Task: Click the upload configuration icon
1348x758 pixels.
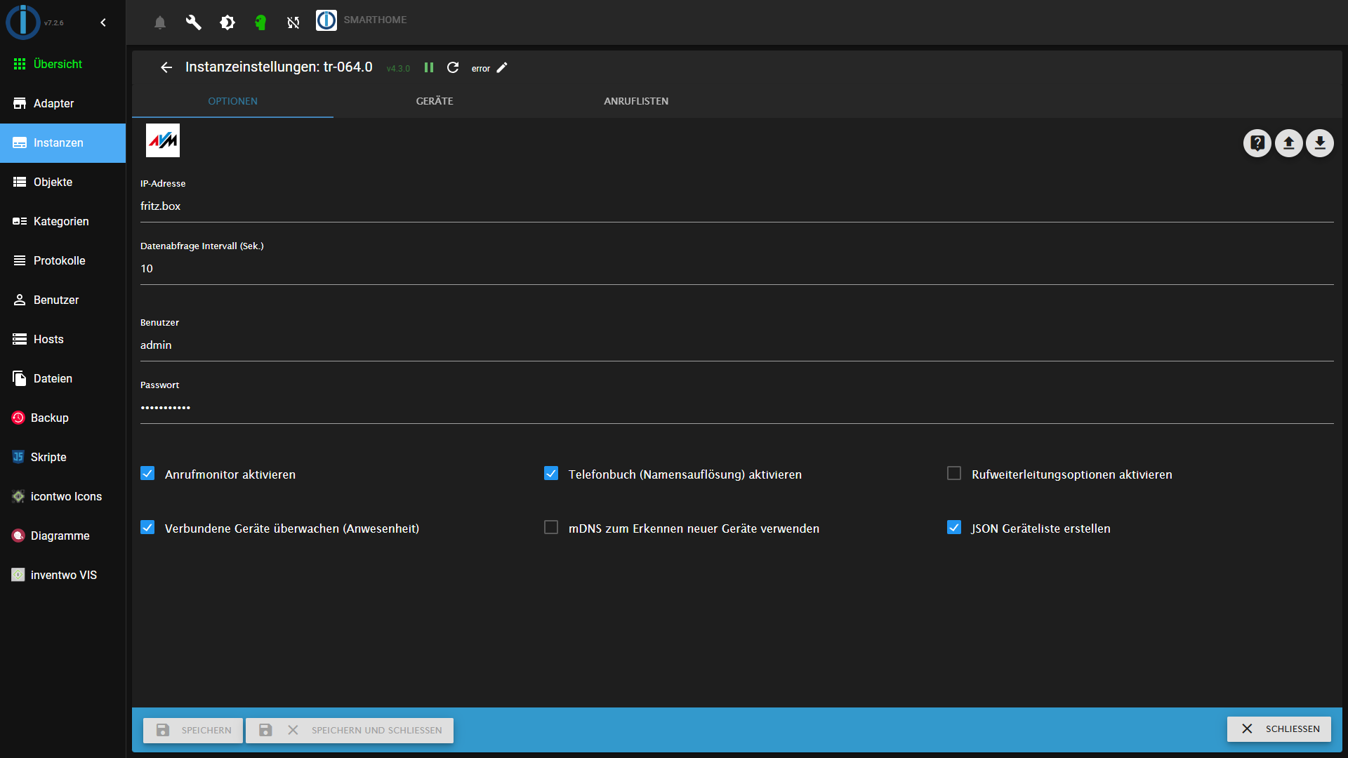Action: coord(1288,143)
